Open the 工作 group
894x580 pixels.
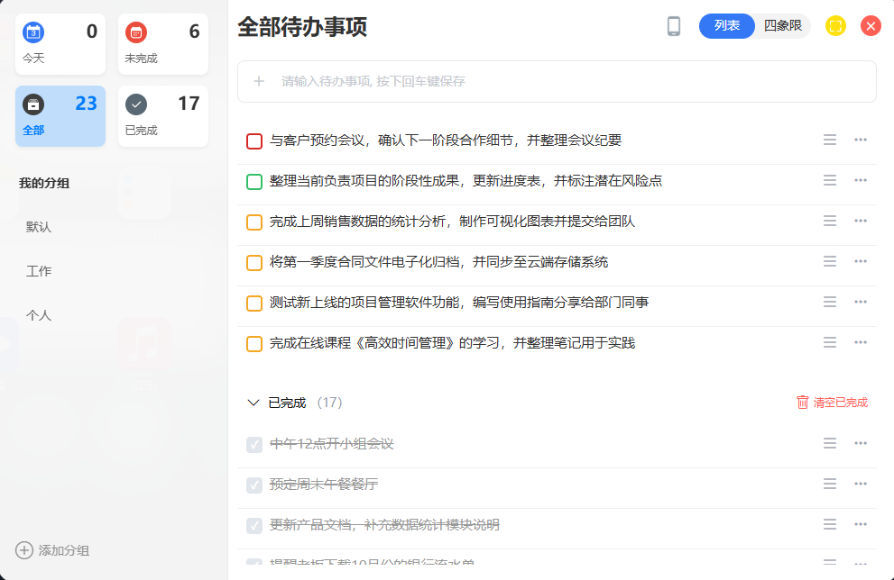tap(39, 271)
